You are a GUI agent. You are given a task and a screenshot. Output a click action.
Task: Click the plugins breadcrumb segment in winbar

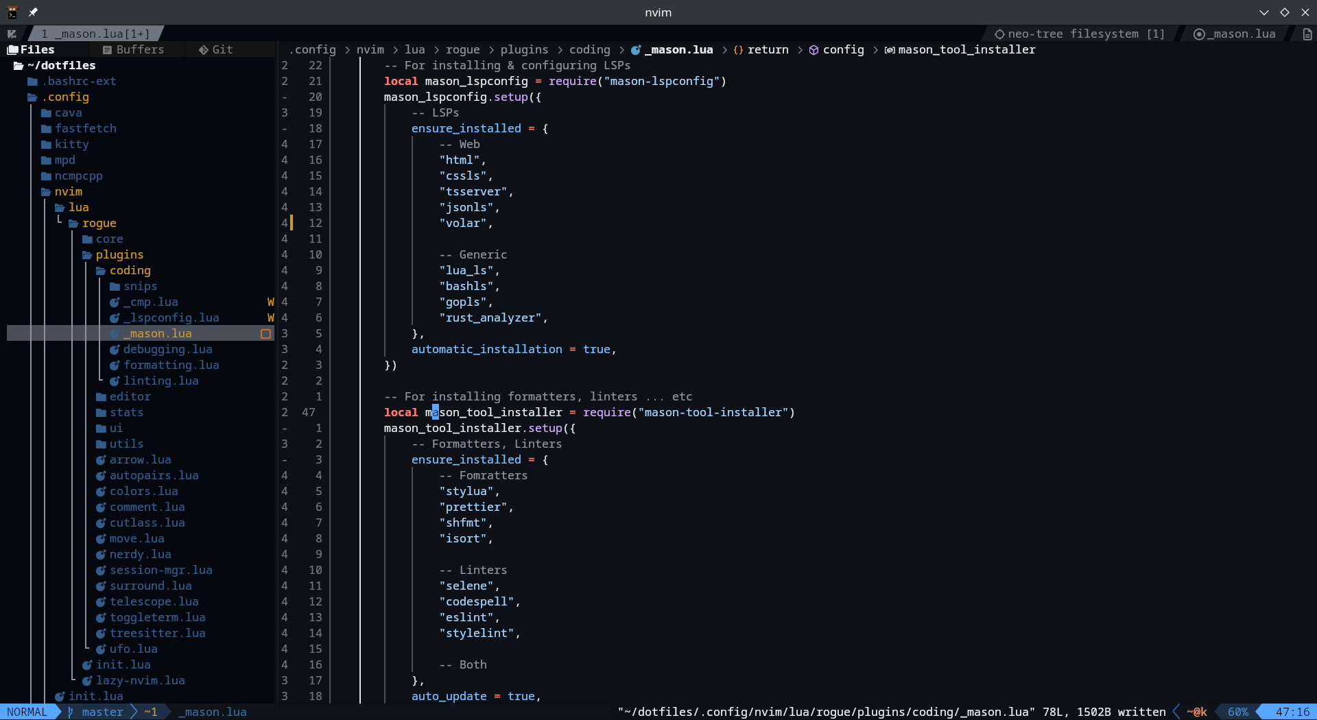tap(525, 49)
